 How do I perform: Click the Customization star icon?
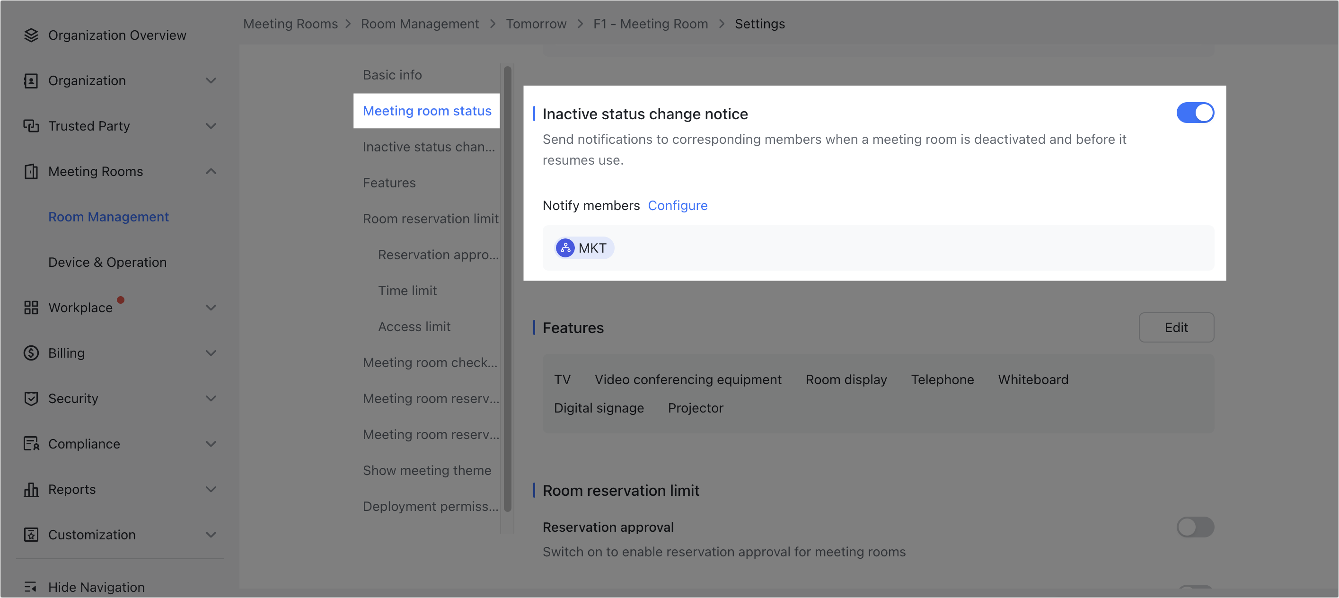(31, 535)
